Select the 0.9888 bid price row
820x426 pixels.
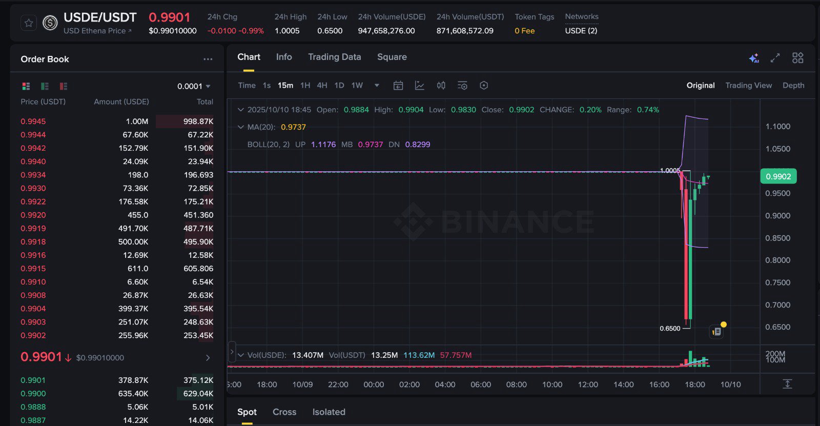click(117, 407)
